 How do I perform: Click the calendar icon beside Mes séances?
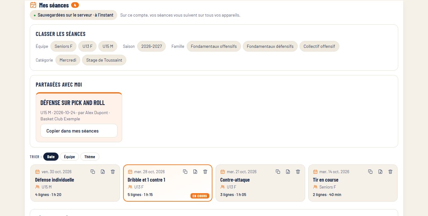click(x=33, y=5)
